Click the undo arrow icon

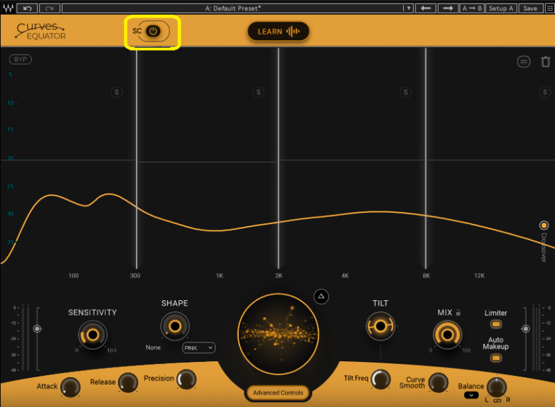(x=27, y=8)
